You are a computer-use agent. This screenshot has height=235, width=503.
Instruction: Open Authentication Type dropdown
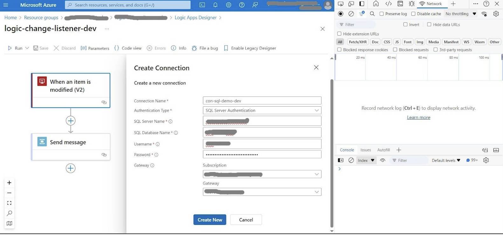[262, 110]
